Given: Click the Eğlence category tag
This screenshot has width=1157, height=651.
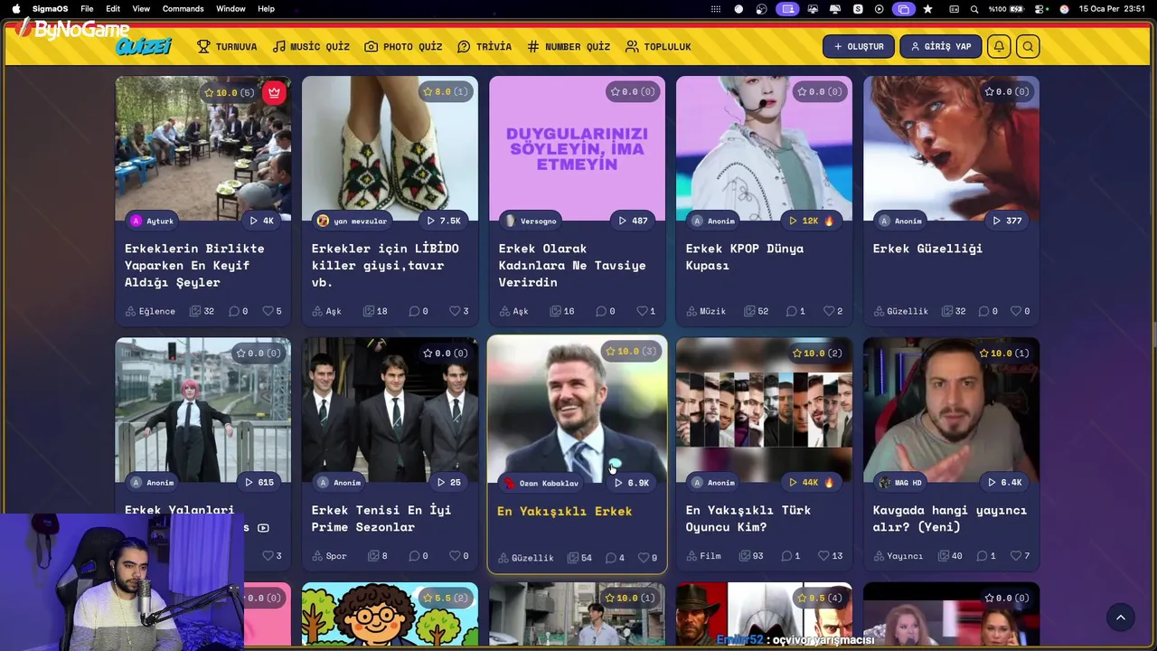Looking at the screenshot, I should pyautogui.click(x=151, y=311).
